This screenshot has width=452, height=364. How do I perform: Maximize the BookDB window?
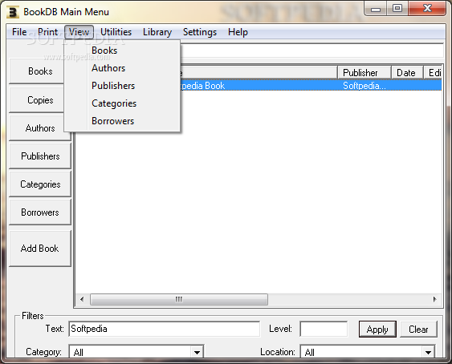397,9
